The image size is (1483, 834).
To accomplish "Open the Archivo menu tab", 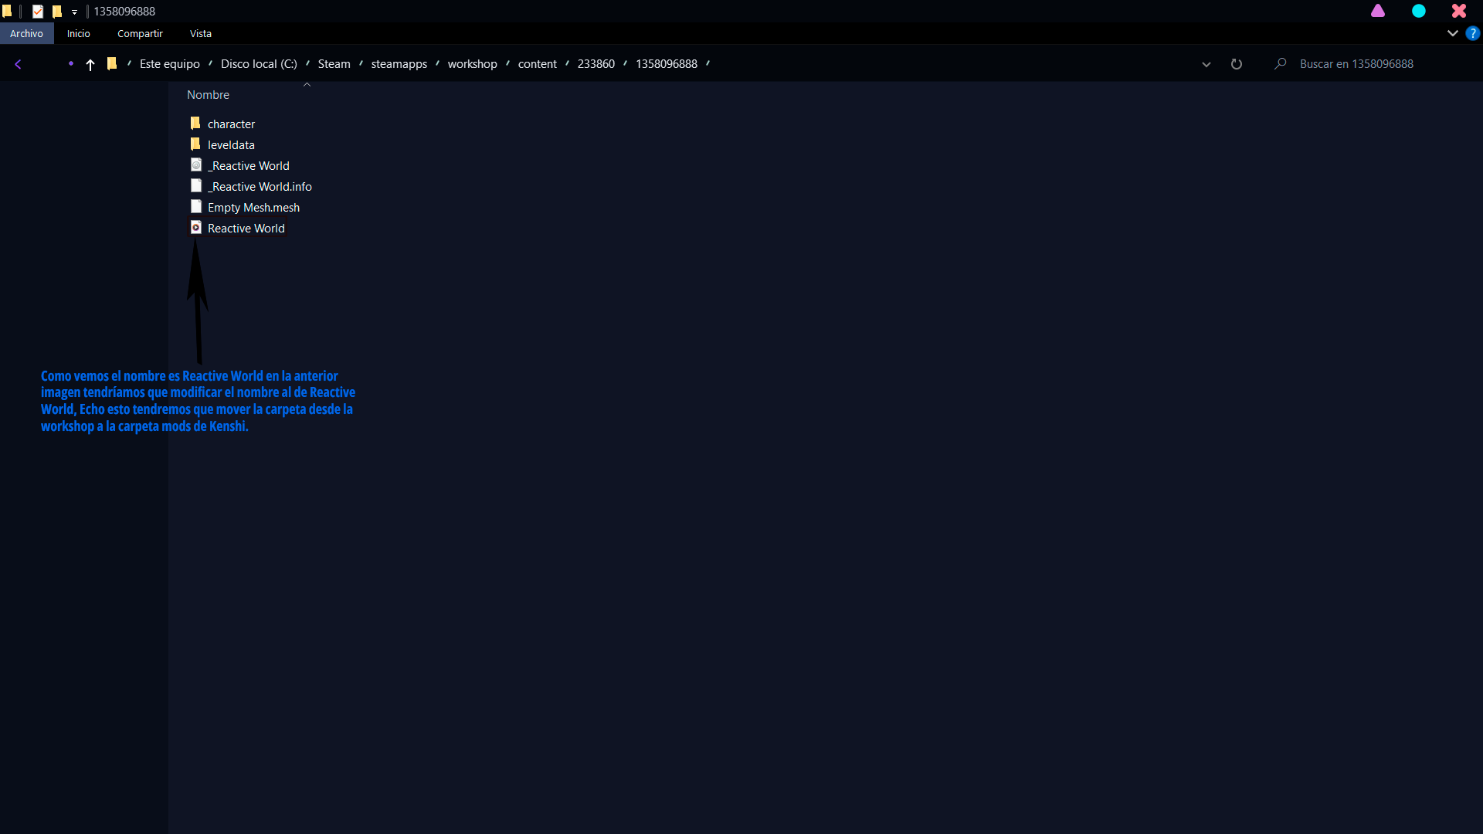I will pyautogui.click(x=26, y=33).
